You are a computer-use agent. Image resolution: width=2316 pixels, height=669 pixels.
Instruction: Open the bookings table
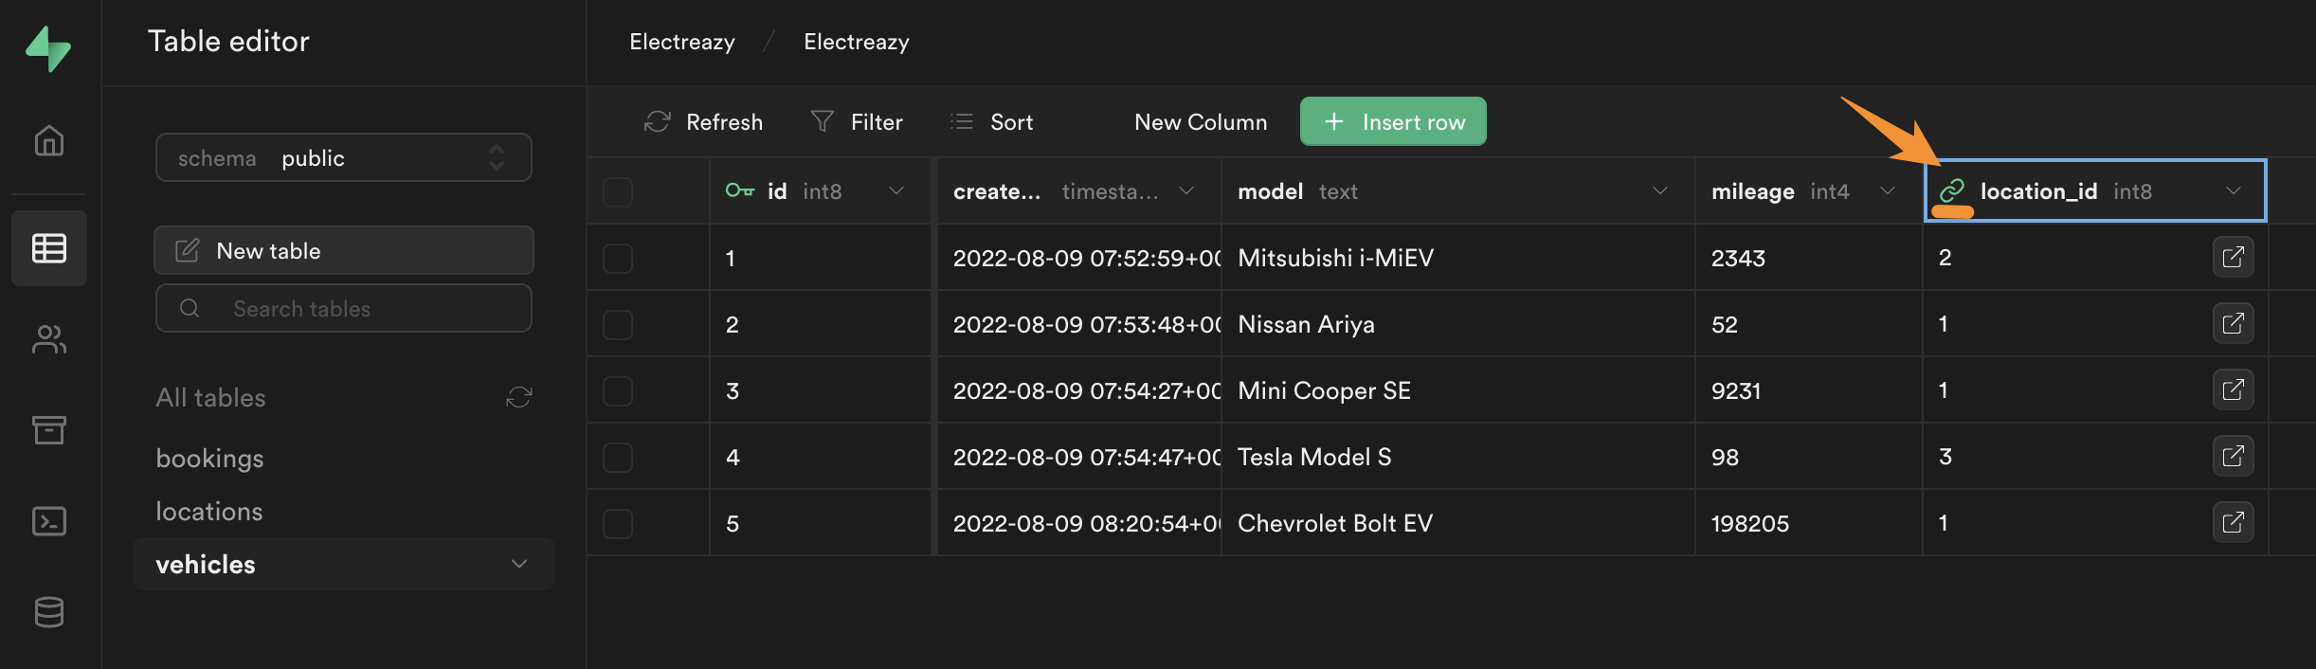(x=210, y=459)
